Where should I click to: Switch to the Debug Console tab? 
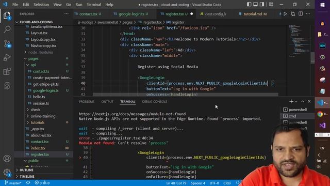(155, 102)
